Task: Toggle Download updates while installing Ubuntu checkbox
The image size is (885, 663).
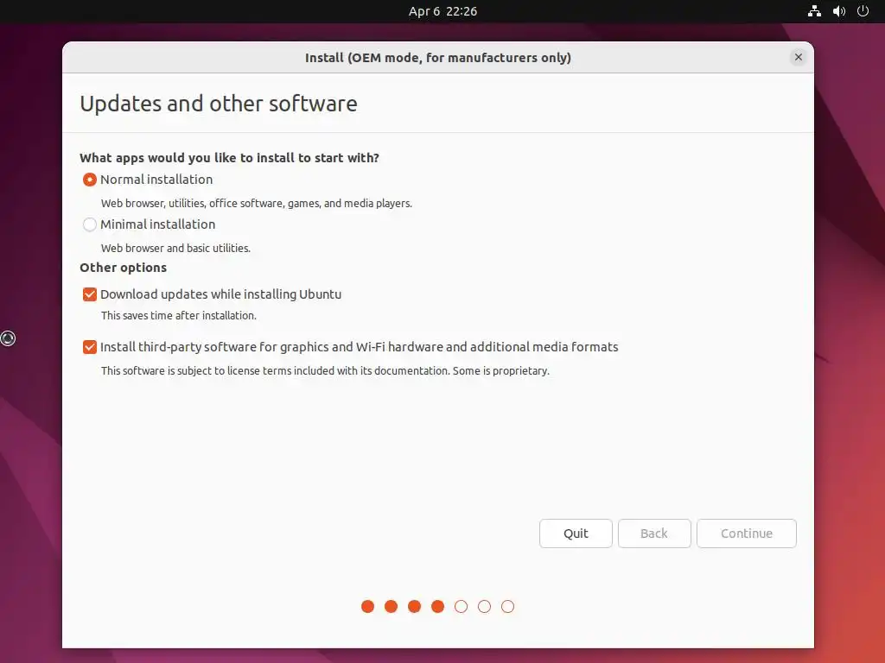Action: 90,294
